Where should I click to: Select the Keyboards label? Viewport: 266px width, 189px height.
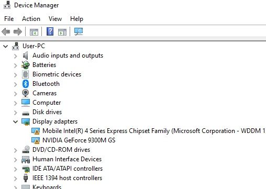(47, 187)
